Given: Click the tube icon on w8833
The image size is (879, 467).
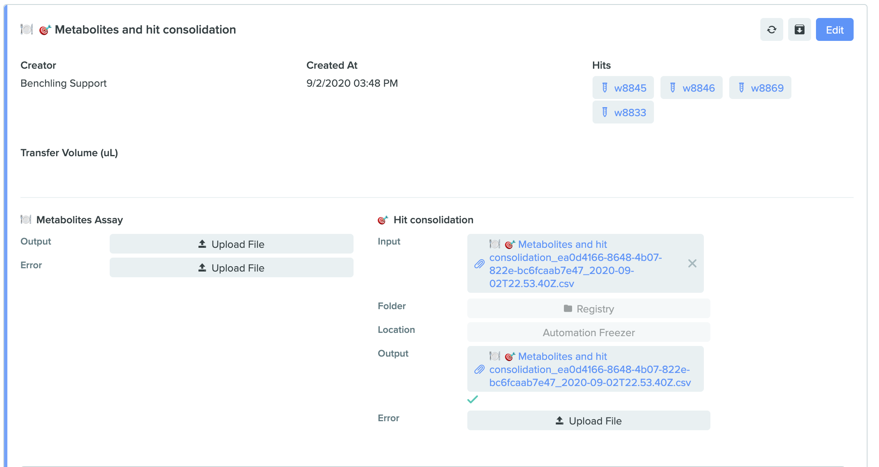Looking at the screenshot, I should [x=604, y=112].
